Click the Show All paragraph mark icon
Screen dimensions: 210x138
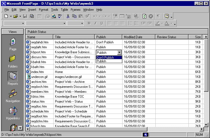[159, 16]
